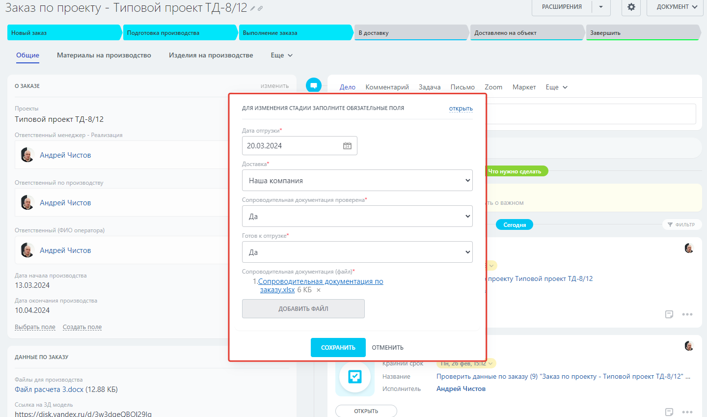Click the открыть link in the required-fields popup
Viewport: 707px width, 417px height.
(x=461, y=109)
